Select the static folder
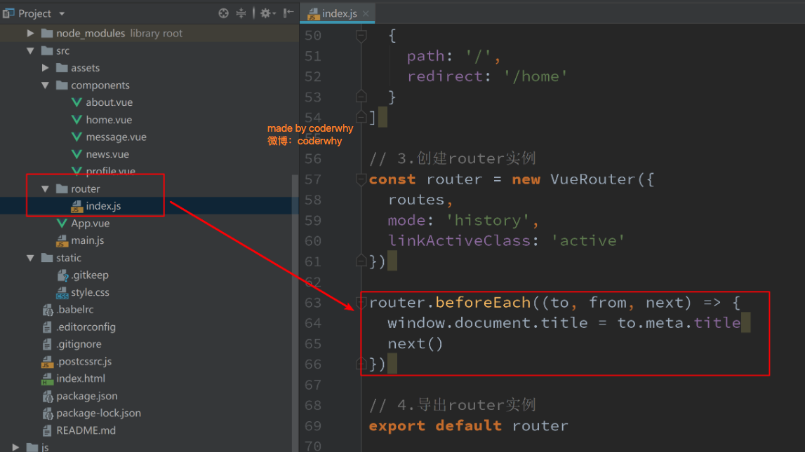Screen dimensions: 805x452 tap(68, 258)
